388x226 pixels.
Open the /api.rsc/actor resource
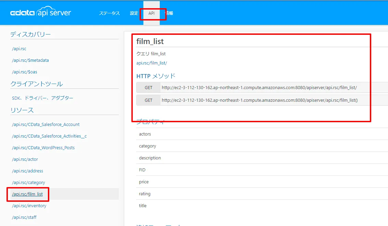click(25, 159)
